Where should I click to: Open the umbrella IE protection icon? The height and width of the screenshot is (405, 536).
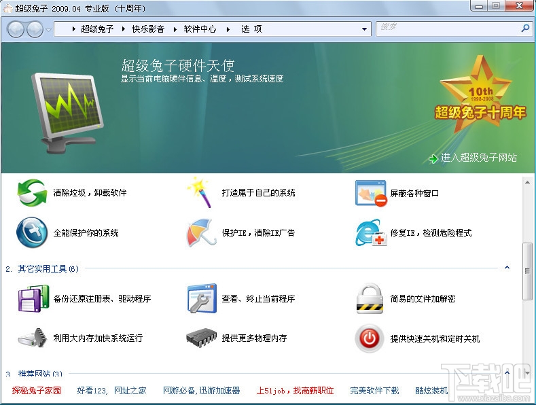tap(201, 232)
